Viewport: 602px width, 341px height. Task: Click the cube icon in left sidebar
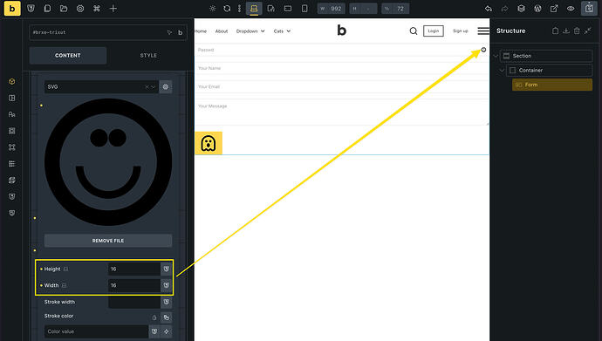pyautogui.click(x=12, y=81)
